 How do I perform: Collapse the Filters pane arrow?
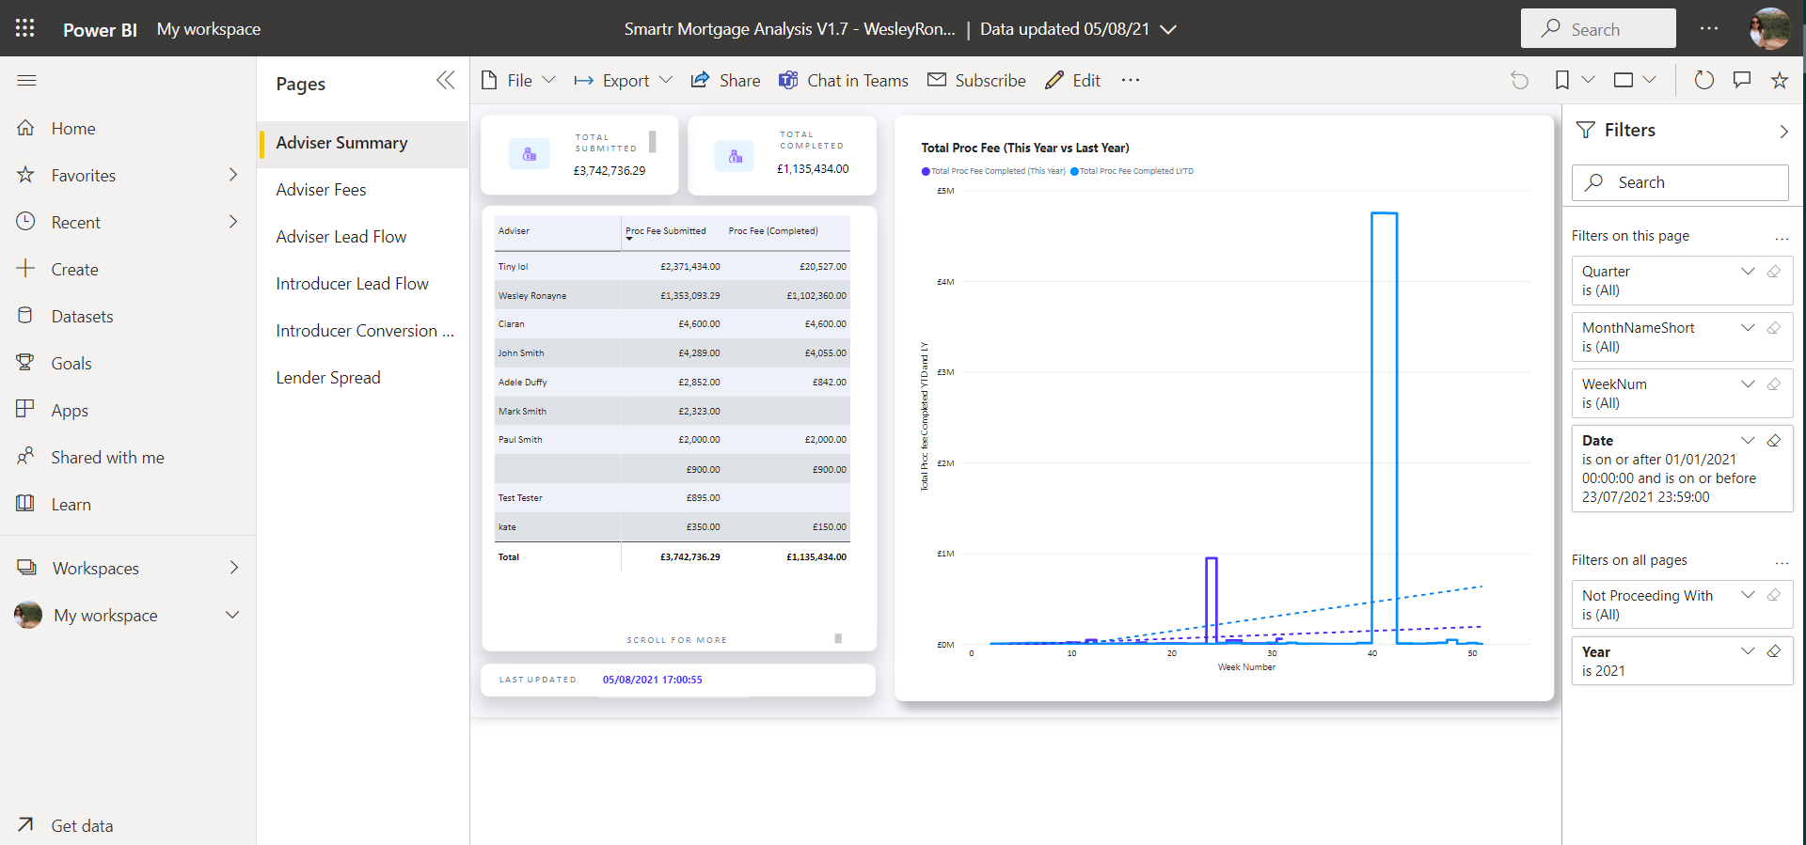coord(1783,132)
